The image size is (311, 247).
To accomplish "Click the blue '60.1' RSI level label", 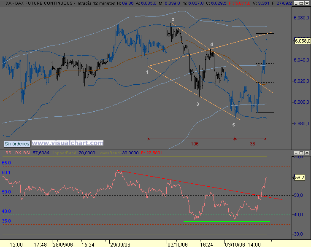I will [6, 172].
